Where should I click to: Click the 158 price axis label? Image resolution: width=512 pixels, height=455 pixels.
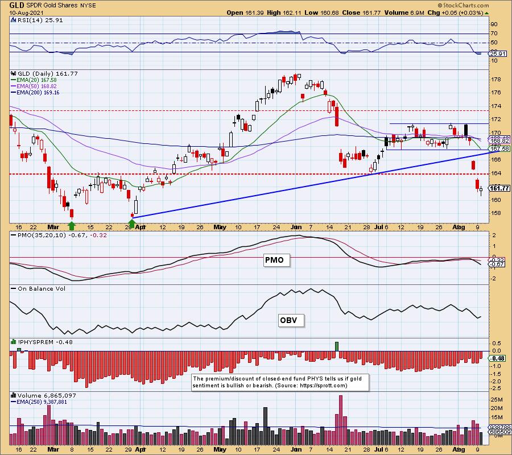(496, 213)
